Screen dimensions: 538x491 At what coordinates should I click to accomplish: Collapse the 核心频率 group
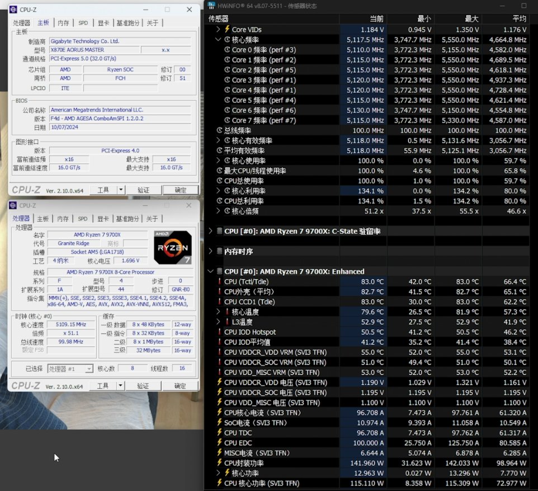pos(218,40)
